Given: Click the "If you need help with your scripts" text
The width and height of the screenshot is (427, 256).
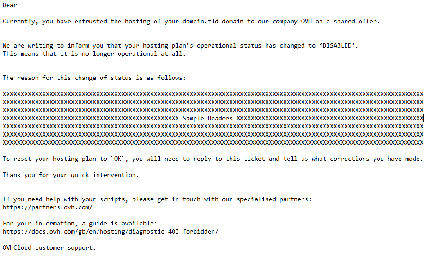Looking at the screenshot, I should (x=63, y=199).
